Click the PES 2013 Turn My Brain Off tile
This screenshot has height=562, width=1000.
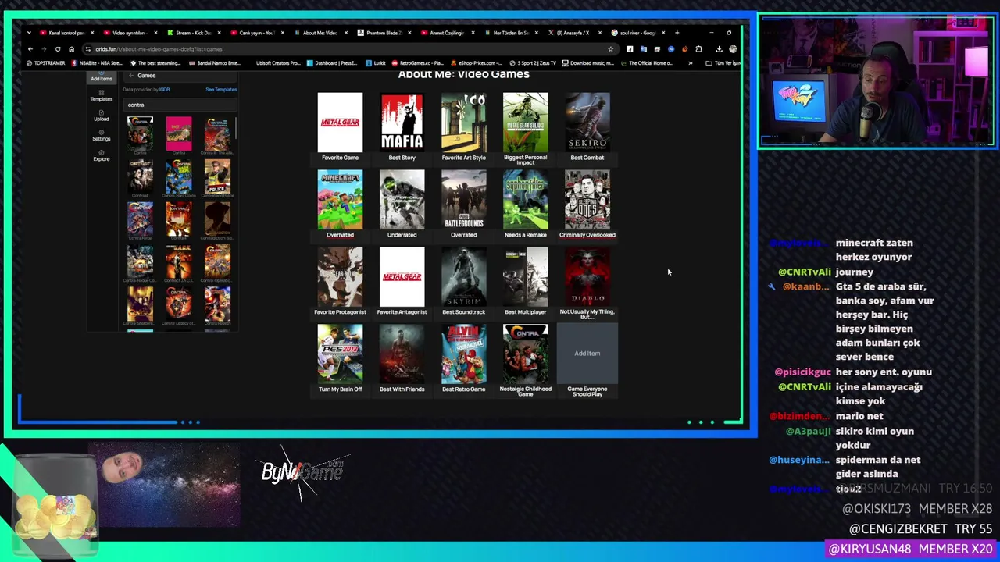click(x=340, y=354)
